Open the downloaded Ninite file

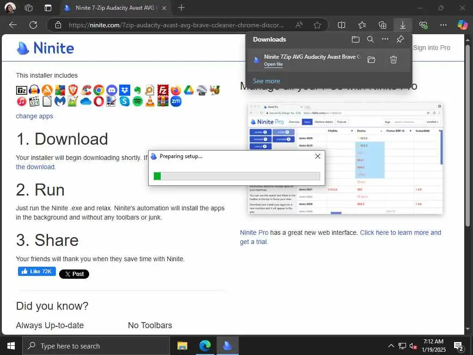tap(273, 64)
